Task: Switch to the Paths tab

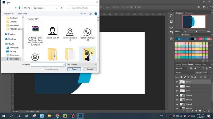Action: coord(203,64)
